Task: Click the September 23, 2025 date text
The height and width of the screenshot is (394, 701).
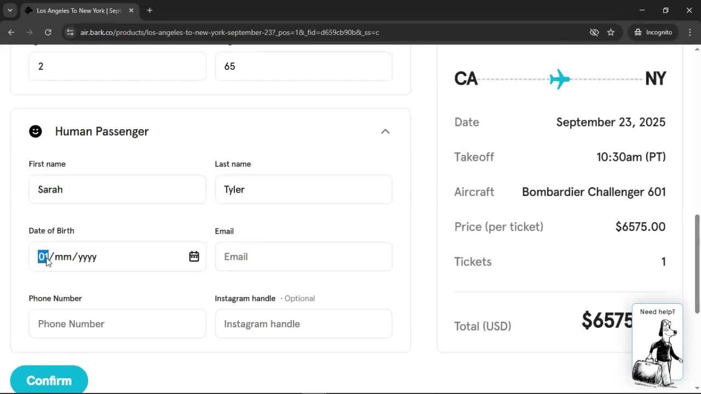Action: (611, 122)
